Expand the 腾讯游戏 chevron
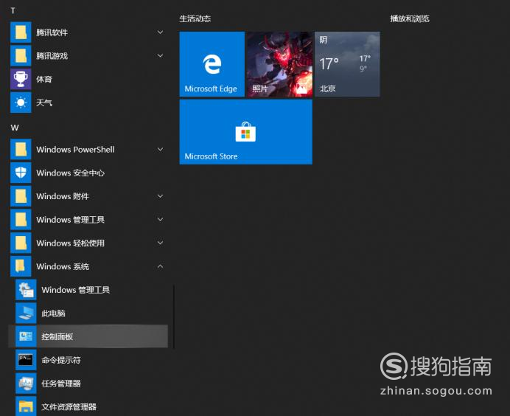Image resolution: width=510 pixels, height=416 pixels. coord(161,55)
